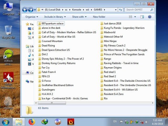Viewport: 168px width, 126px height.
Task: Select the Donkey Kong Country Returns folder
Action: (58, 63)
